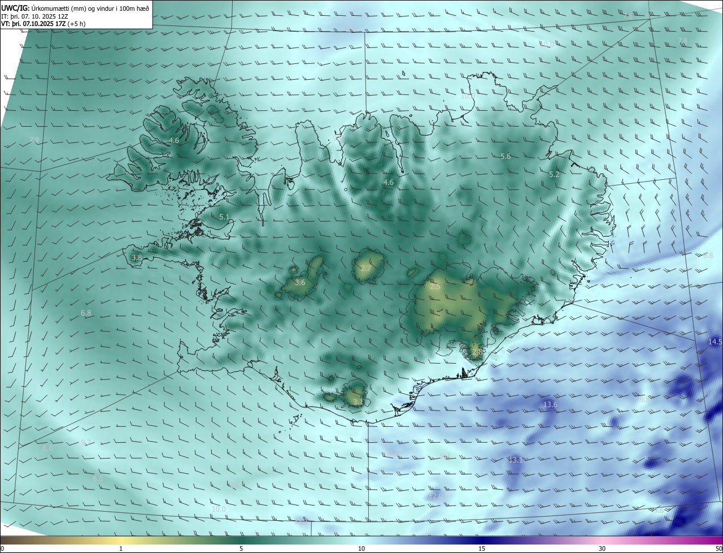Click the 0 tick on the color scale
Viewport: 723px width, 553px height.
(x=2, y=548)
